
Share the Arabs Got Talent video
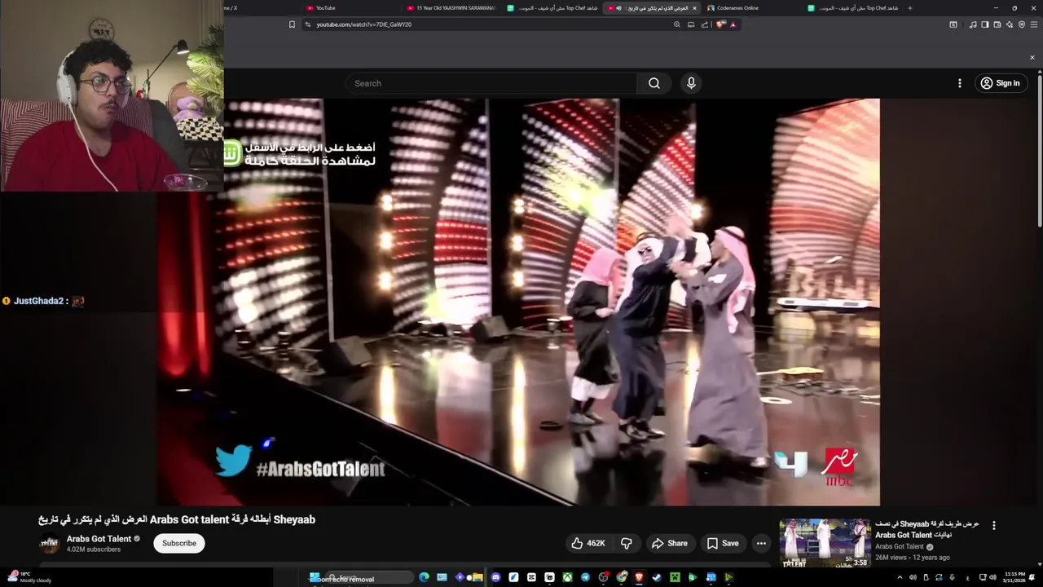(669, 543)
